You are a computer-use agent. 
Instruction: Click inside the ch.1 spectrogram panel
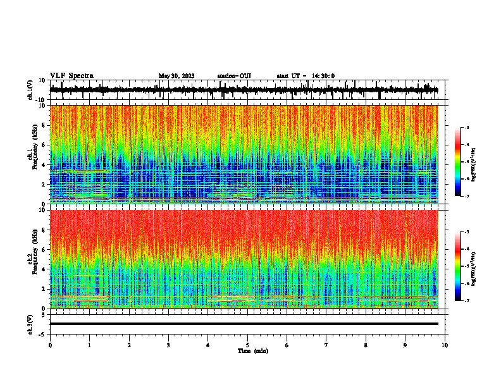[x=244, y=154]
